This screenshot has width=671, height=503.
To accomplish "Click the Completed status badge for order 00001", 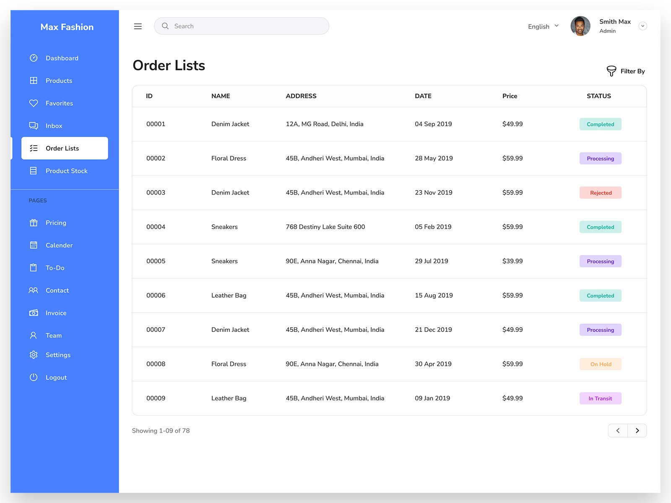I will coord(600,124).
